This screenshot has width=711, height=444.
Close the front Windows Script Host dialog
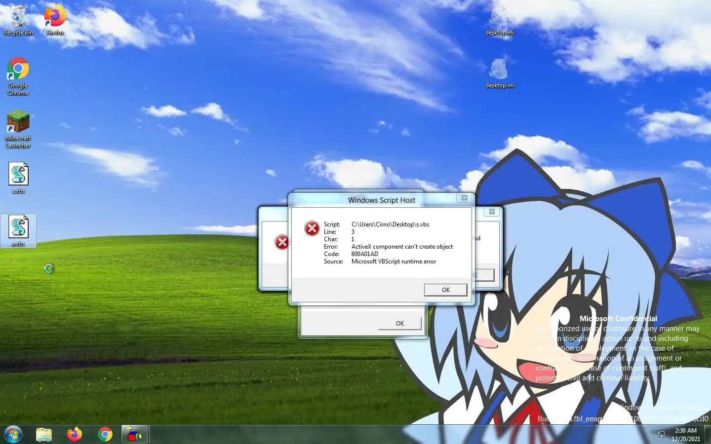tap(464, 198)
